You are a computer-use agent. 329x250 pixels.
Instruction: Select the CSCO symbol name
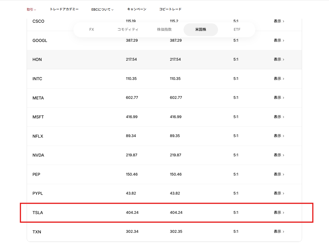pos(38,21)
